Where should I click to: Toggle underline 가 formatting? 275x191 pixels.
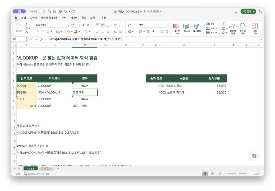[48, 31]
